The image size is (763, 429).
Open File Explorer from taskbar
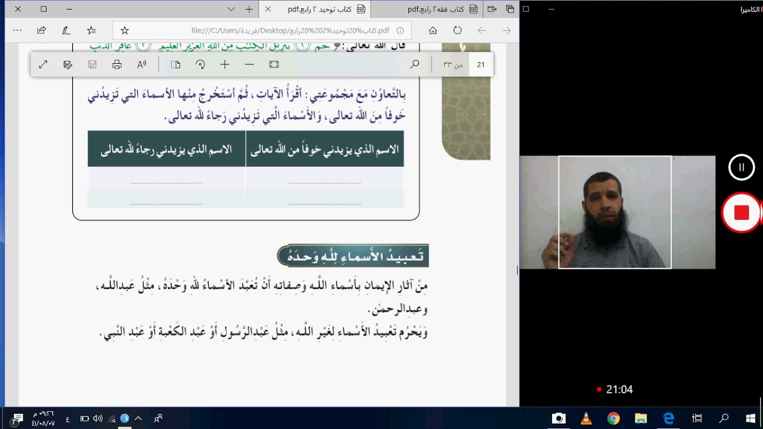tap(641, 418)
